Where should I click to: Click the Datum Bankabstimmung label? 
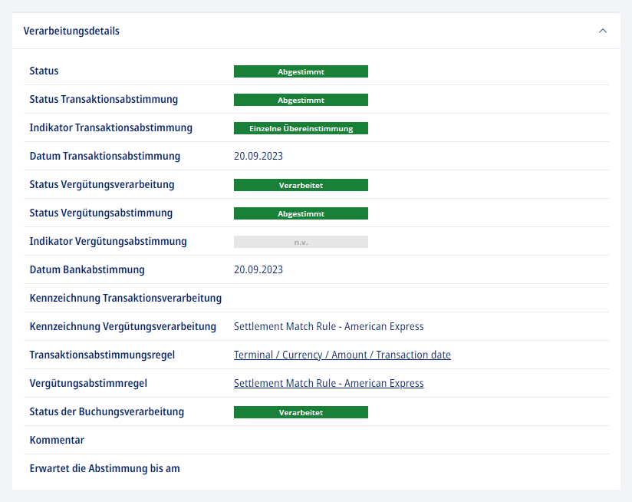[x=87, y=269]
